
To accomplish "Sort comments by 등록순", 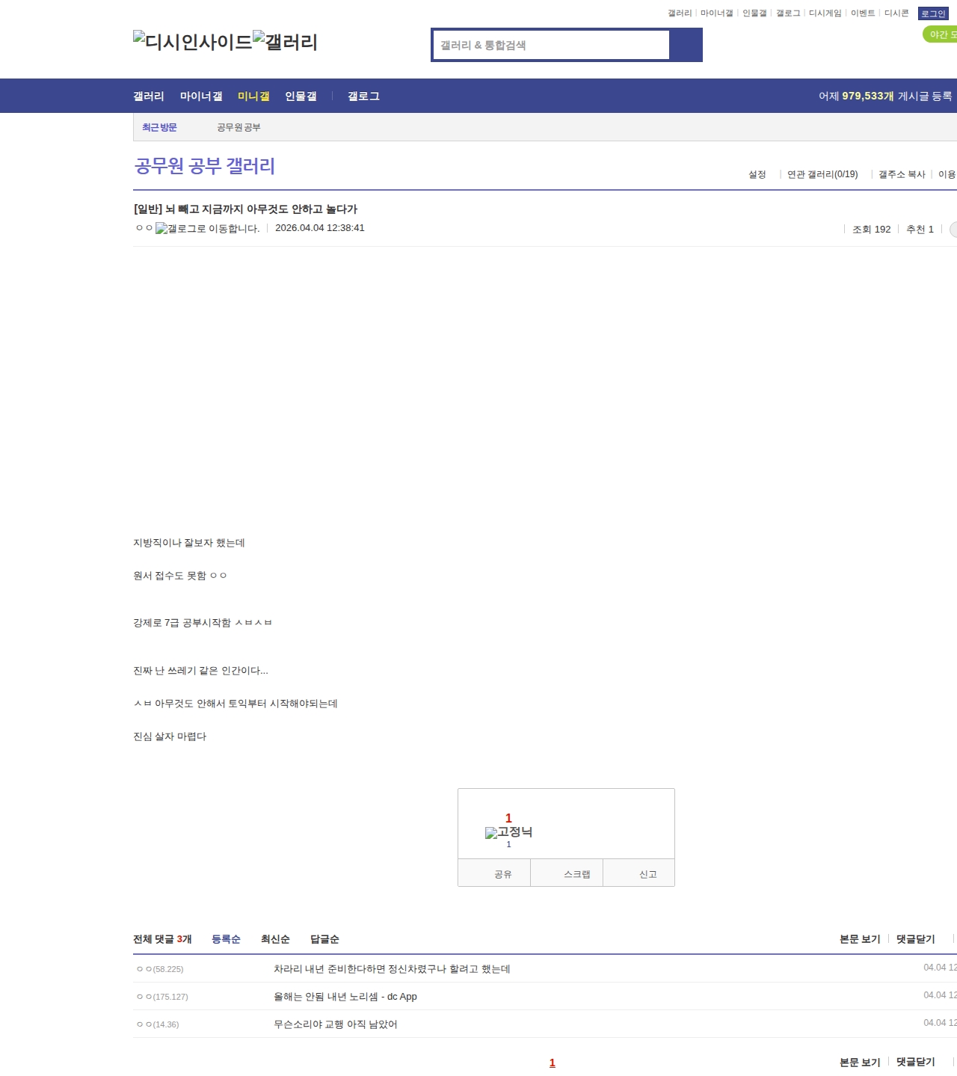I will 226,939.
